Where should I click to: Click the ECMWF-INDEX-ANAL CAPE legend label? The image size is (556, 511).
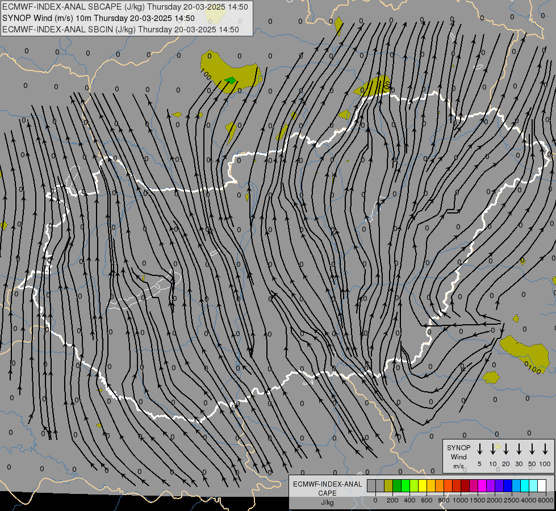(327, 488)
